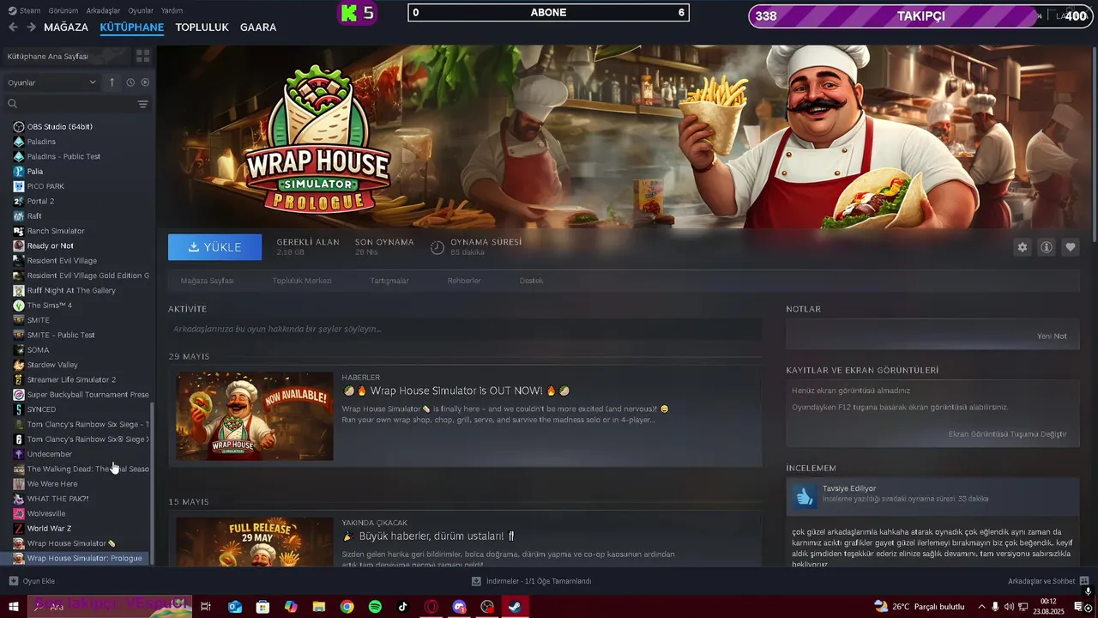Open the Yardım menu

(x=172, y=10)
